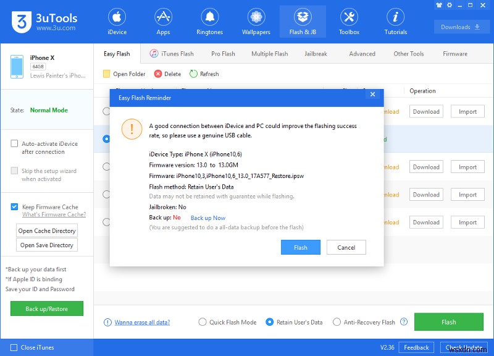Image resolution: width=494 pixels, height=356 pixels.
Task: Click the info icon beside Wanna erase all data
Action: pyautogui.click(x=107, y=322)
